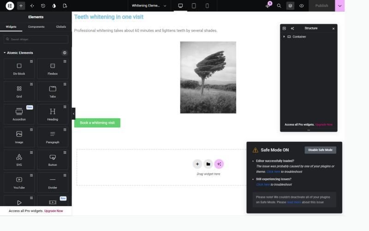The width and height of the screenshot is (369, 231).
Task: Click the Structure panel expand-all icon
Action: pyautogui.click(x=284, y=28)
